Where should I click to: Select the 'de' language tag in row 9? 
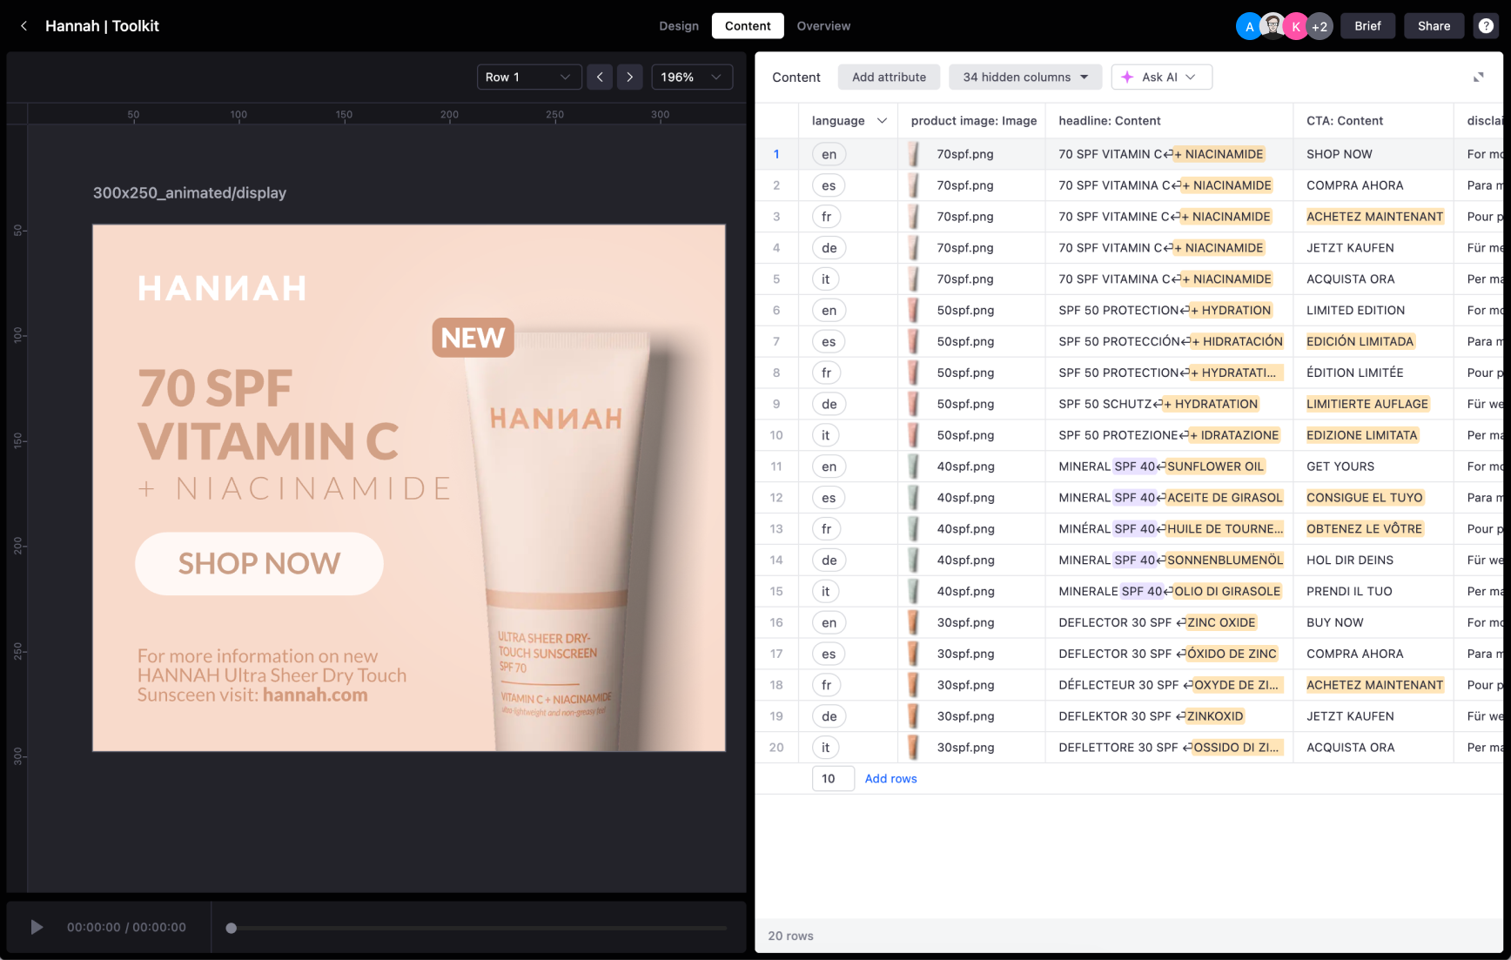(x=829, y=404)
